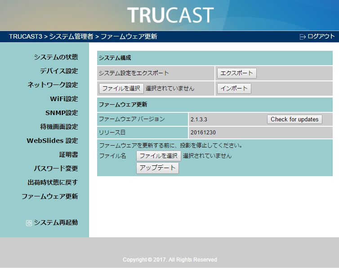This screenshot has height=271, width=339.
Task: Select 出荷時状態に戻す in the sidebar
Action: (53, 182)
